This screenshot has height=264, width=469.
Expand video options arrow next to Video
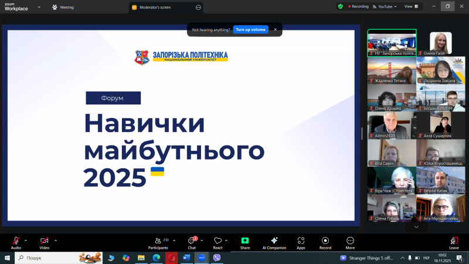[56, 240]
